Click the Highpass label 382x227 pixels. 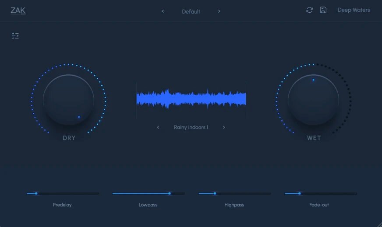pos(234,205)
